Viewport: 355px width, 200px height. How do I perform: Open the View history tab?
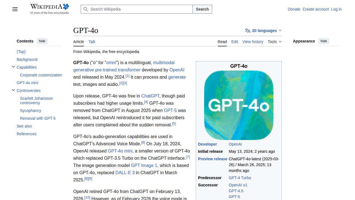click(253, 42)
